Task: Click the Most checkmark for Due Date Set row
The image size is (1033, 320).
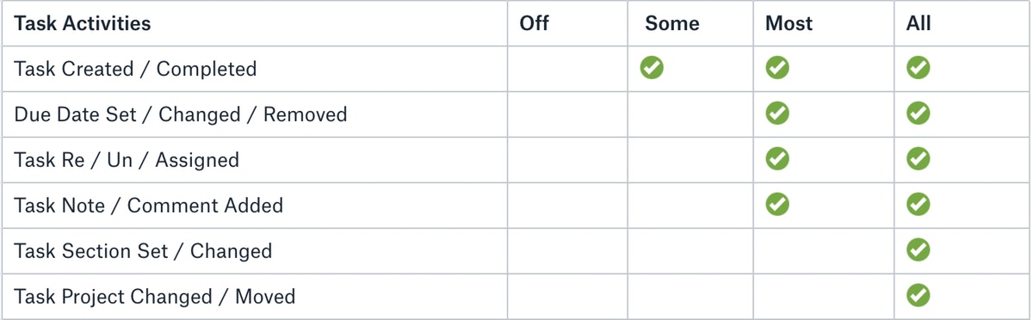Action: click(x=777, y=113)
